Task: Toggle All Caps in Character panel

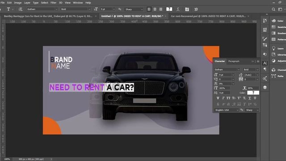Action: (x=228, y=98)
